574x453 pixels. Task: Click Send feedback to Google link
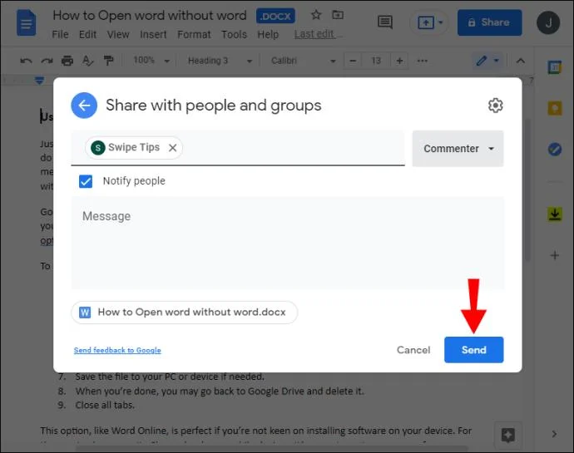117,350
